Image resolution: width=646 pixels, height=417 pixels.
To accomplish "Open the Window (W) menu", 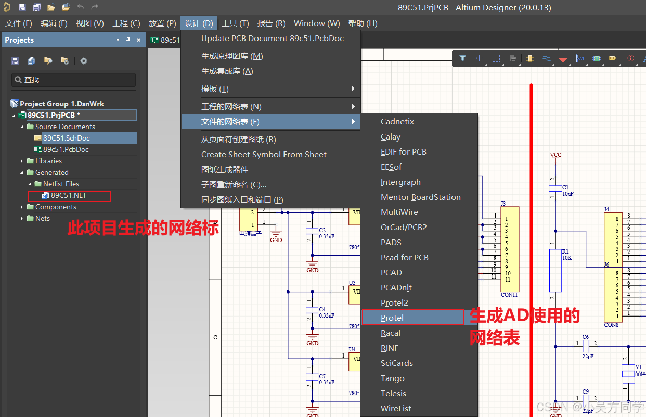I will coord(317,23).
